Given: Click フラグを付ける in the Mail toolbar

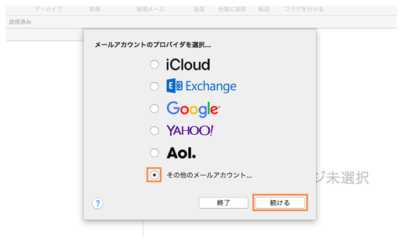Looking at the screenshot, I should (x=304, y=9).
